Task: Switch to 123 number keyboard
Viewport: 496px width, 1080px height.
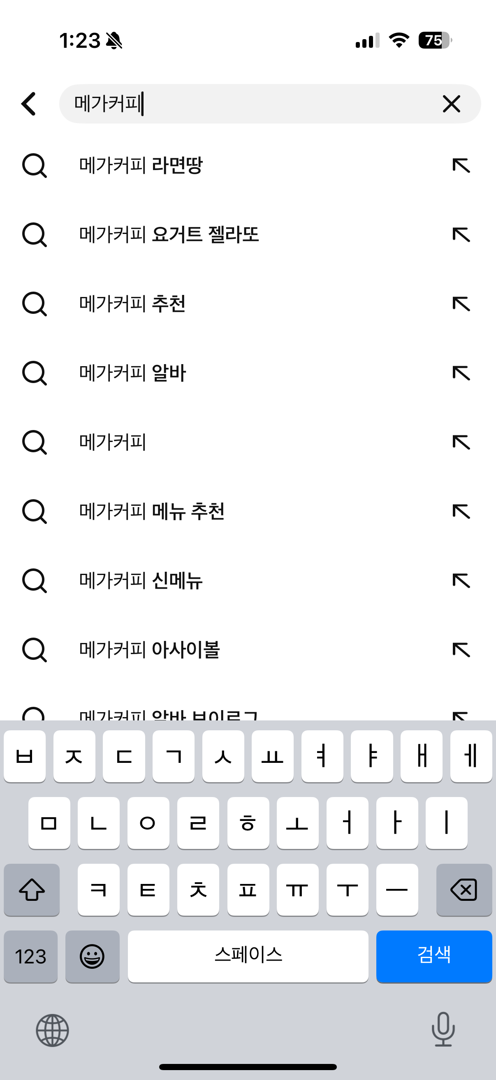Action: (30, 956)
